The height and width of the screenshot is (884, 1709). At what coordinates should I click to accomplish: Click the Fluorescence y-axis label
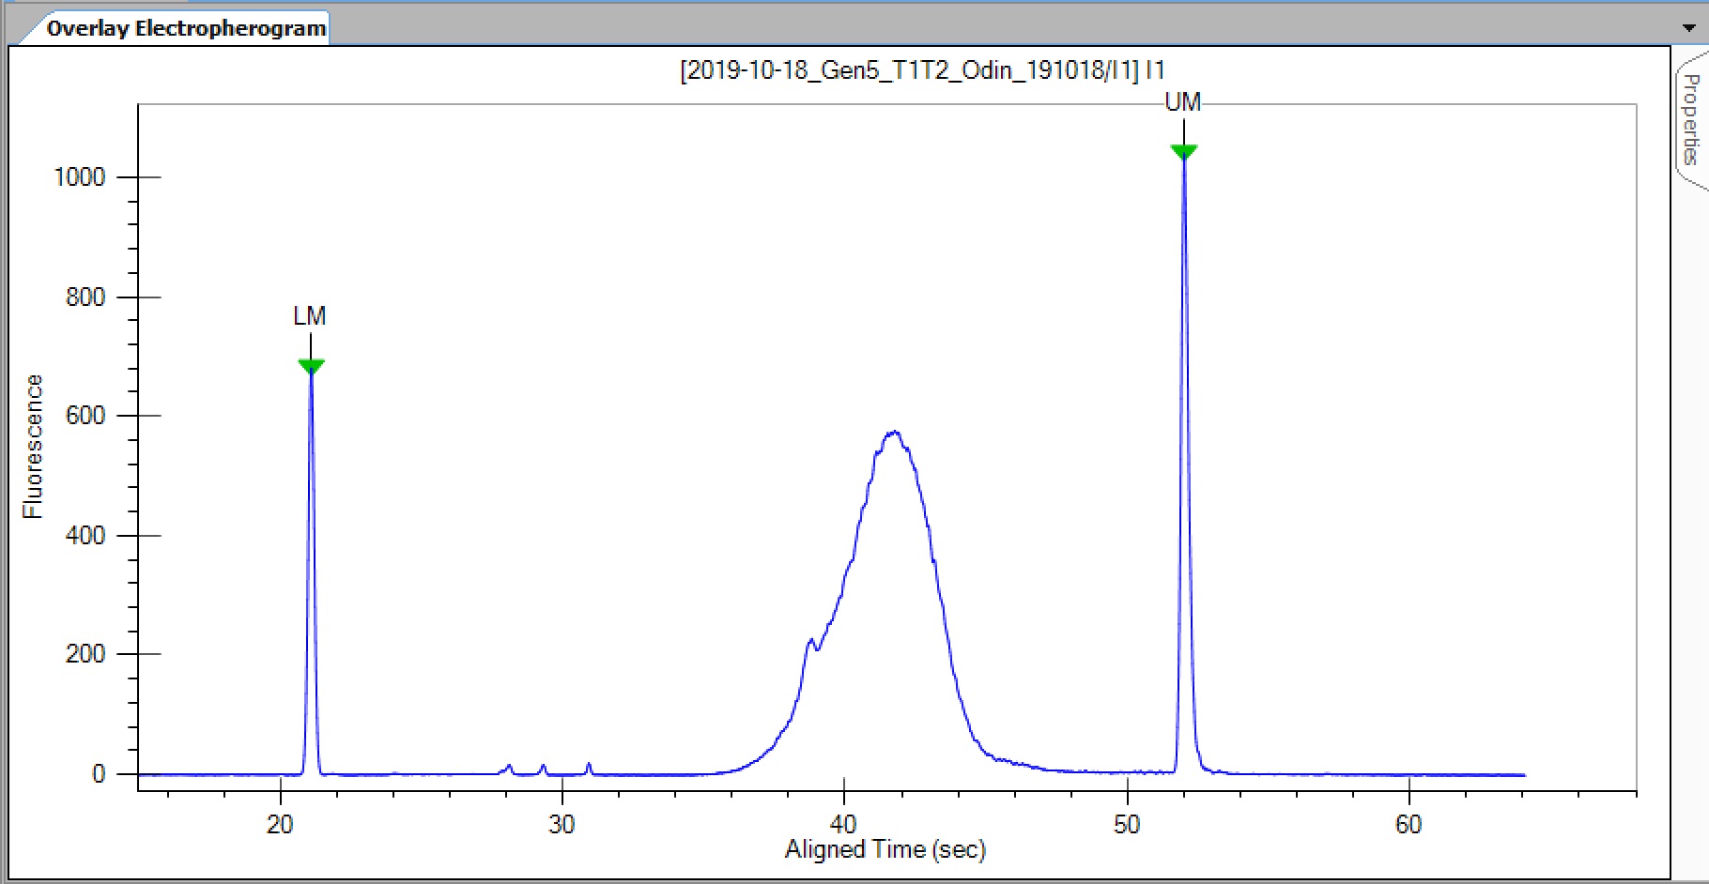click(34, 447)
